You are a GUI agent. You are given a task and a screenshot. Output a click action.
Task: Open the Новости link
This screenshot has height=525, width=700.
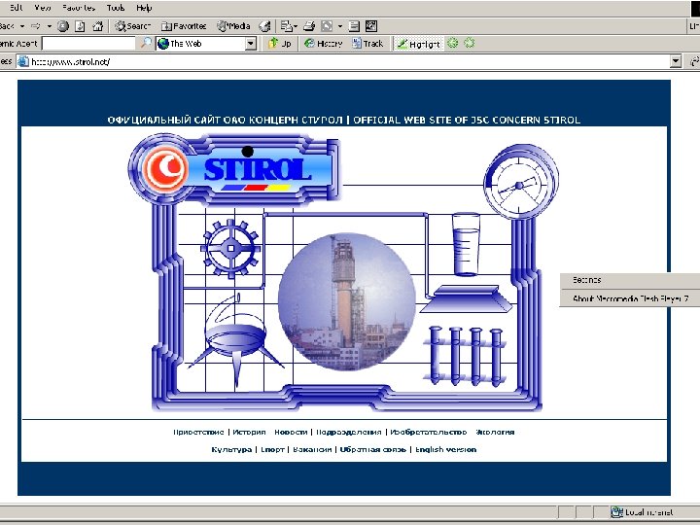click(x=291, y=432)
